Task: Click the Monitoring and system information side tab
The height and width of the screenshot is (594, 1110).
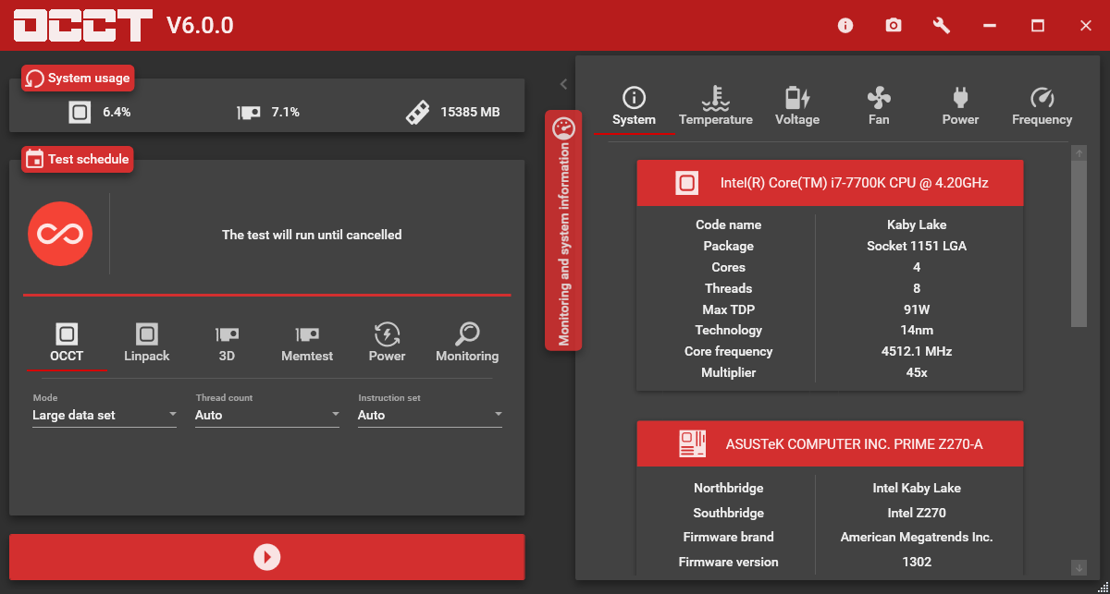Action: (x=563, y=230)
